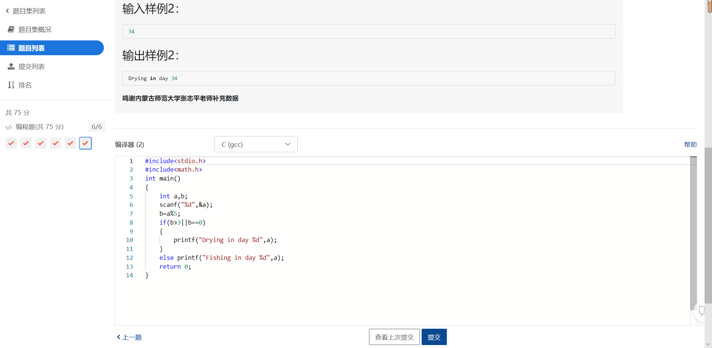Click the left chevron beside 上一题
The width and height of the screenshot is (712, 348).
[119, 337]
